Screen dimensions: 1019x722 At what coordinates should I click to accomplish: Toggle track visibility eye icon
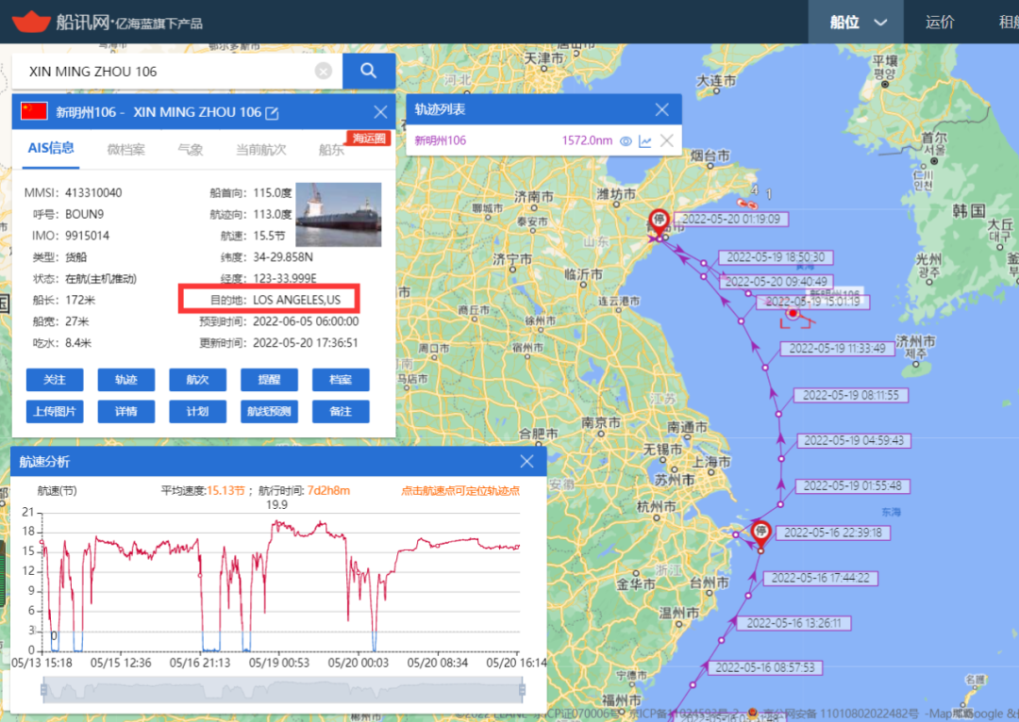click(625, 141)
